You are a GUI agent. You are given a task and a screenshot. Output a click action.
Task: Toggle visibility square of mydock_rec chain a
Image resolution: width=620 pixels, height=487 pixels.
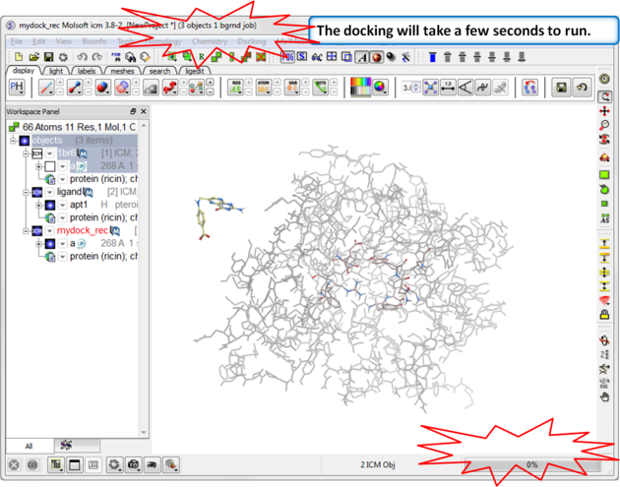[x=51, y=243]
